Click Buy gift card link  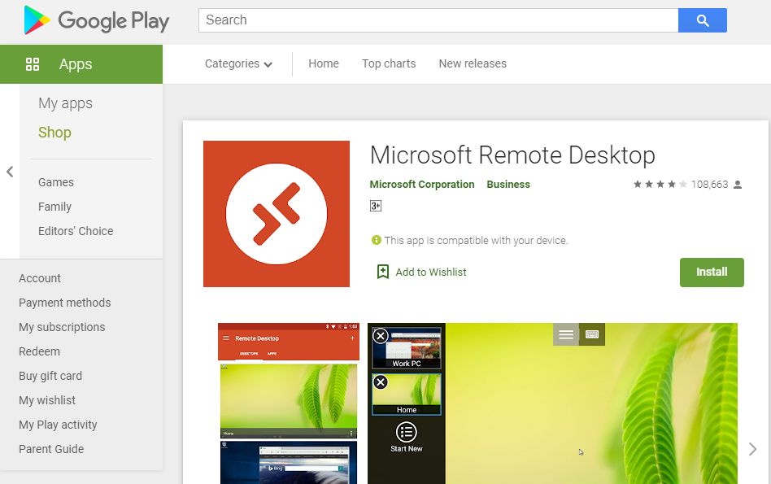50,376
